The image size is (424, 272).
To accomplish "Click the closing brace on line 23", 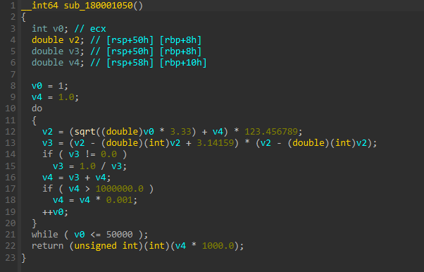I will coord(23,258).
